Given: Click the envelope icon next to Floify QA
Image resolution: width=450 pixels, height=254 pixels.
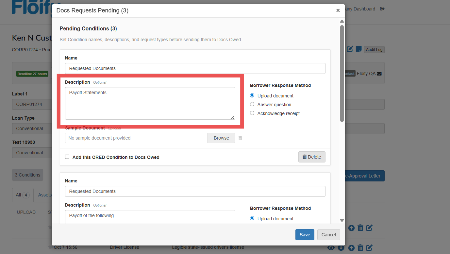Looking at the screenshot, I should click(379, 74).
